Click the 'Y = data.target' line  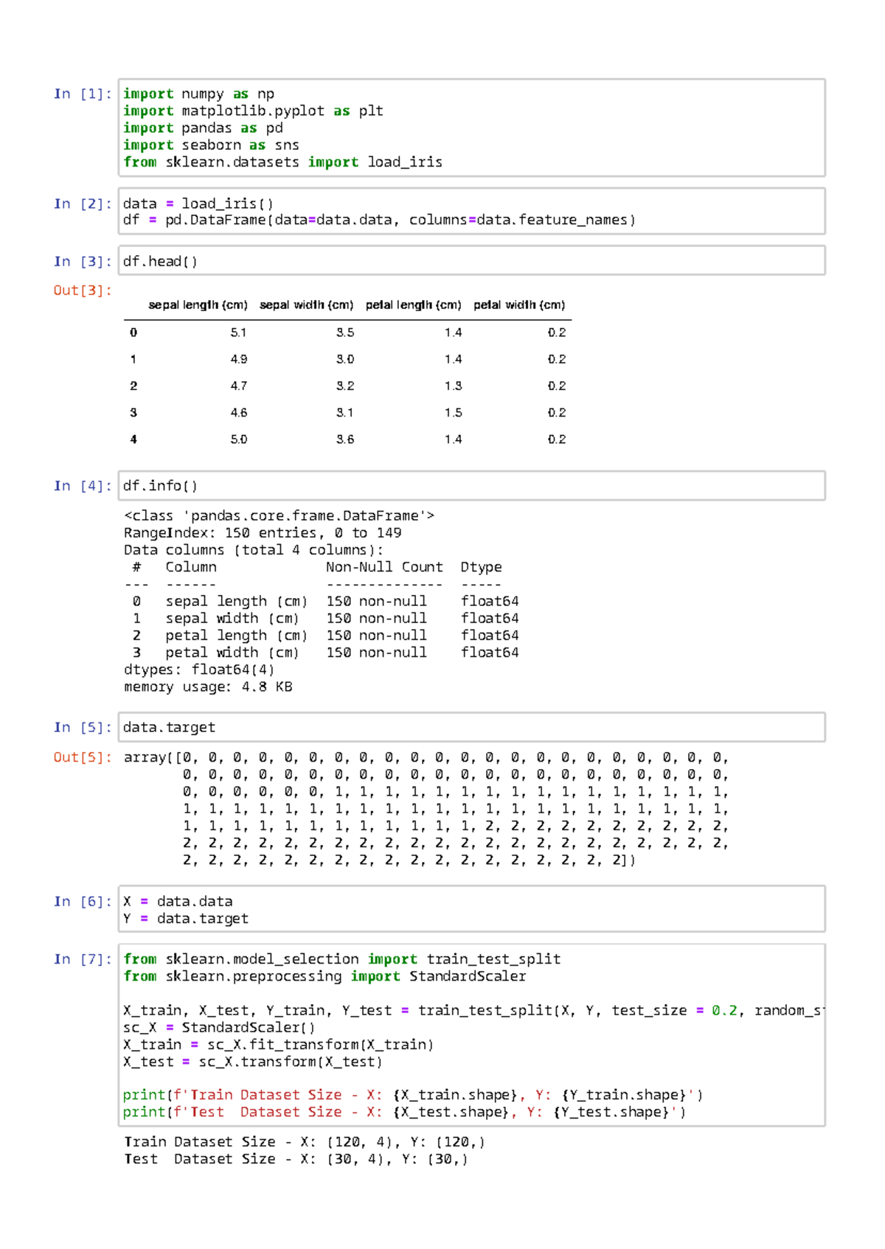[x=186, y=919]
